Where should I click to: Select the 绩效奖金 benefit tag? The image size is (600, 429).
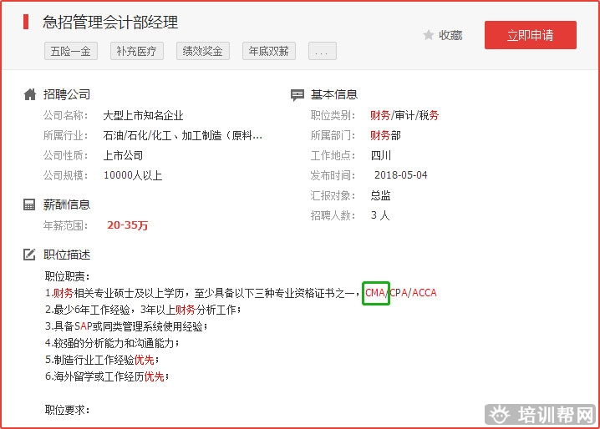coord(204,51)
